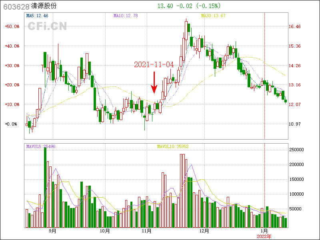The image size is (320, 240).
Task: Click the CFi.CN watermark logo
Action: click(x=47, y=26)
